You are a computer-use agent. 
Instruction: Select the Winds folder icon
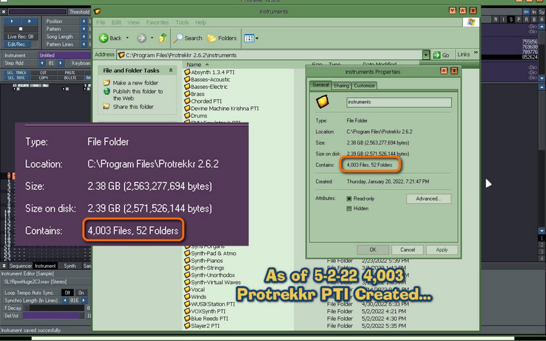tap(187, 297)
